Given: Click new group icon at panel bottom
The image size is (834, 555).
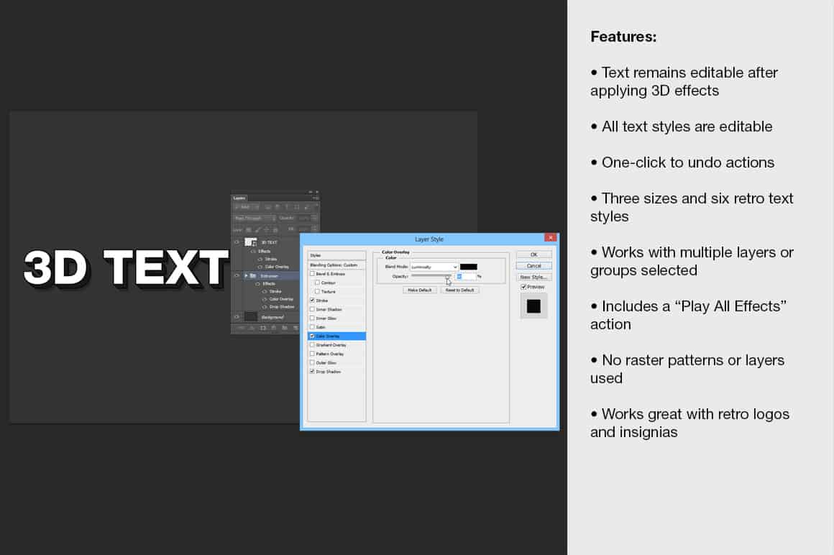Looking at the screenshot, I should [x=285, y=328].
